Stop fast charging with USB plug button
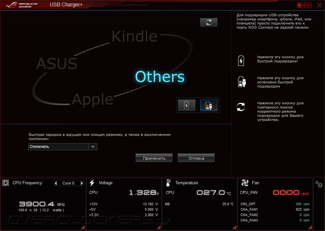 [209, 105]
